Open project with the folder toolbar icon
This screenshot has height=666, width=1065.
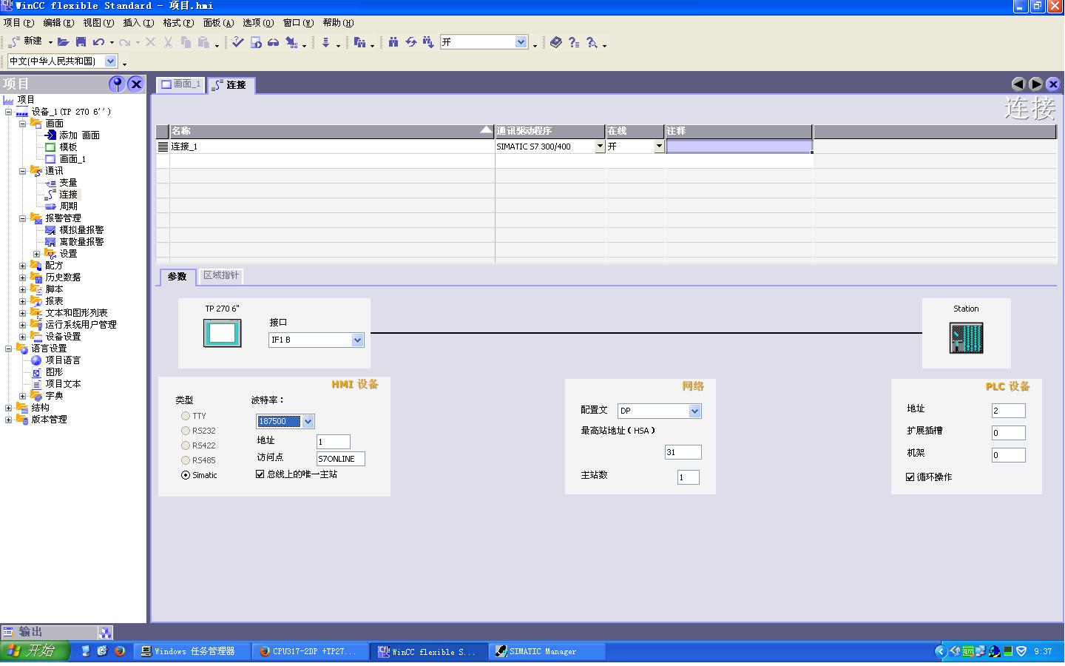(64, 43)
